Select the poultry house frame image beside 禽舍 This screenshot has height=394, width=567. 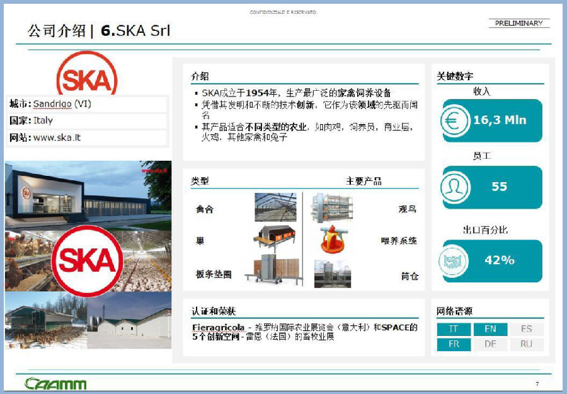click(275, 207)
